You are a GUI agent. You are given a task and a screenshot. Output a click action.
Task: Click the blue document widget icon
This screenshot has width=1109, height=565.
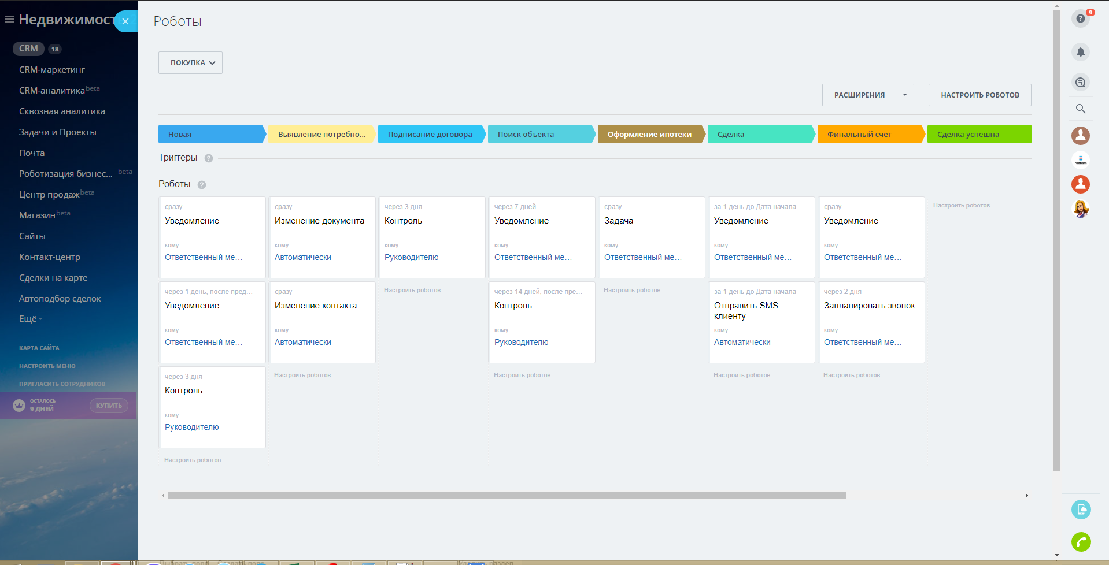(1081, 510)
